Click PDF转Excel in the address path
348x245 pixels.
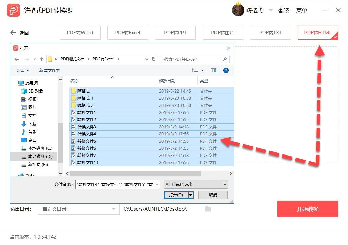pos(103,59)
